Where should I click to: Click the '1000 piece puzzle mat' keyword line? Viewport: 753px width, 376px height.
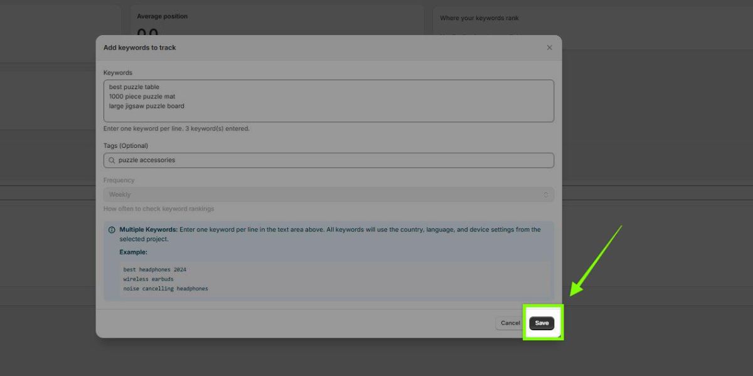tap(142, 97)
